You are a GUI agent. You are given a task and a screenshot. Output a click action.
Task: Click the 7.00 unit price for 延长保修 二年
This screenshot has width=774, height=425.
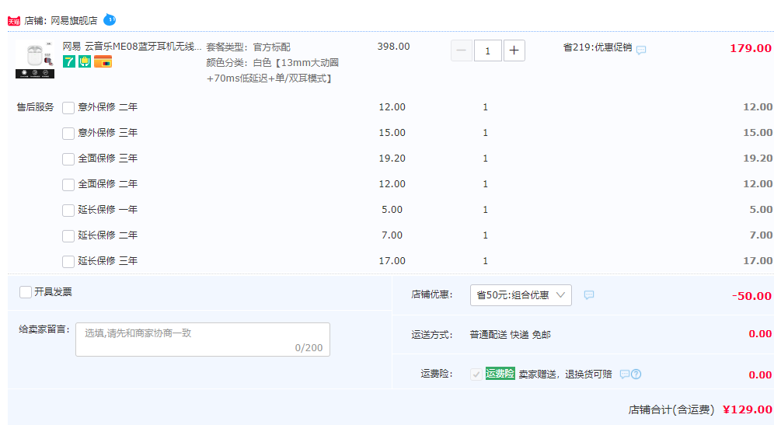(x=392, y=235)
